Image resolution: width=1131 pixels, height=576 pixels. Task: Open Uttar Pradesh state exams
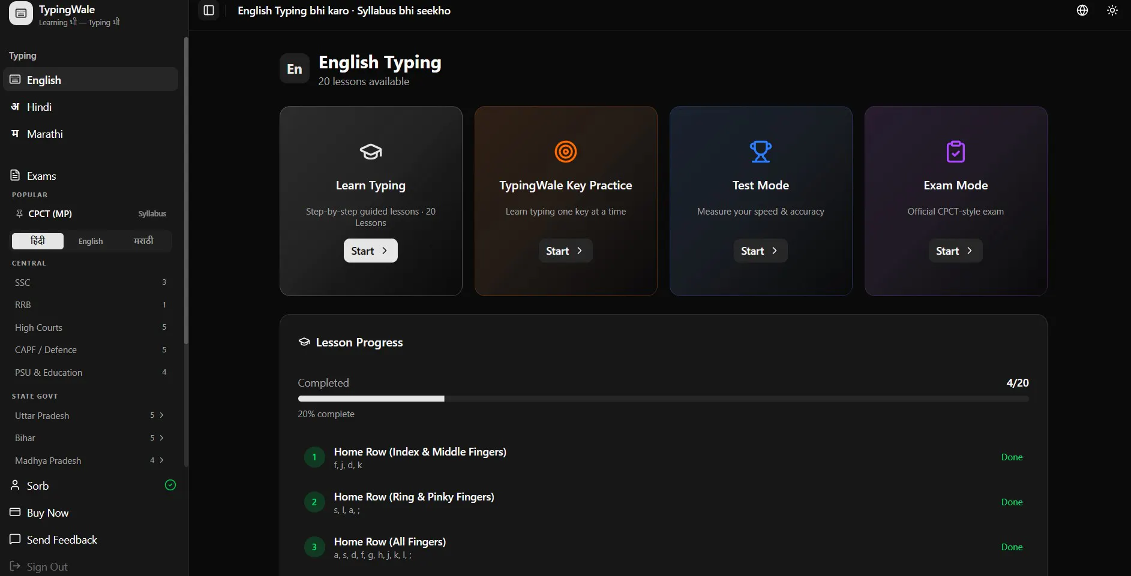click(91, 415)
